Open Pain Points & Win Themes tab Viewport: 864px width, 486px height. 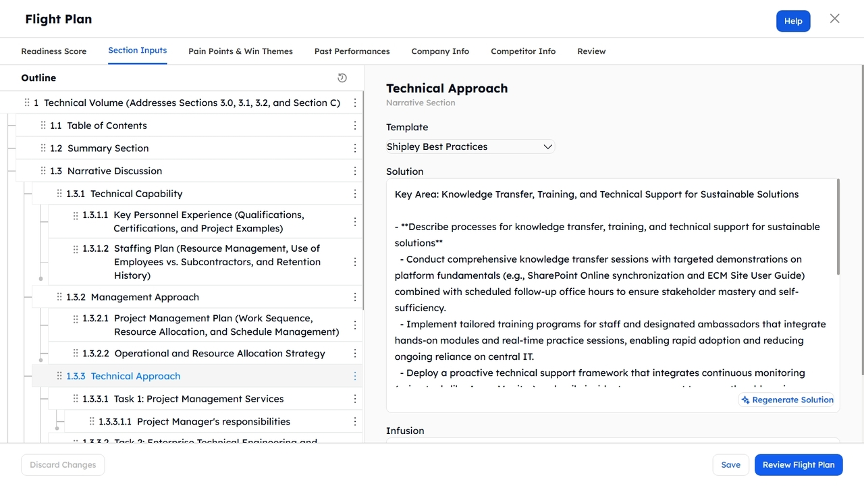pos(240,51)
